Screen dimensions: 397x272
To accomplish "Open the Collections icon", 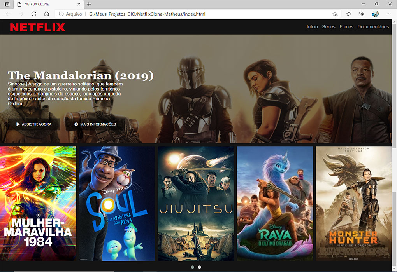I will pyautogui.click(x=362, y=14).
